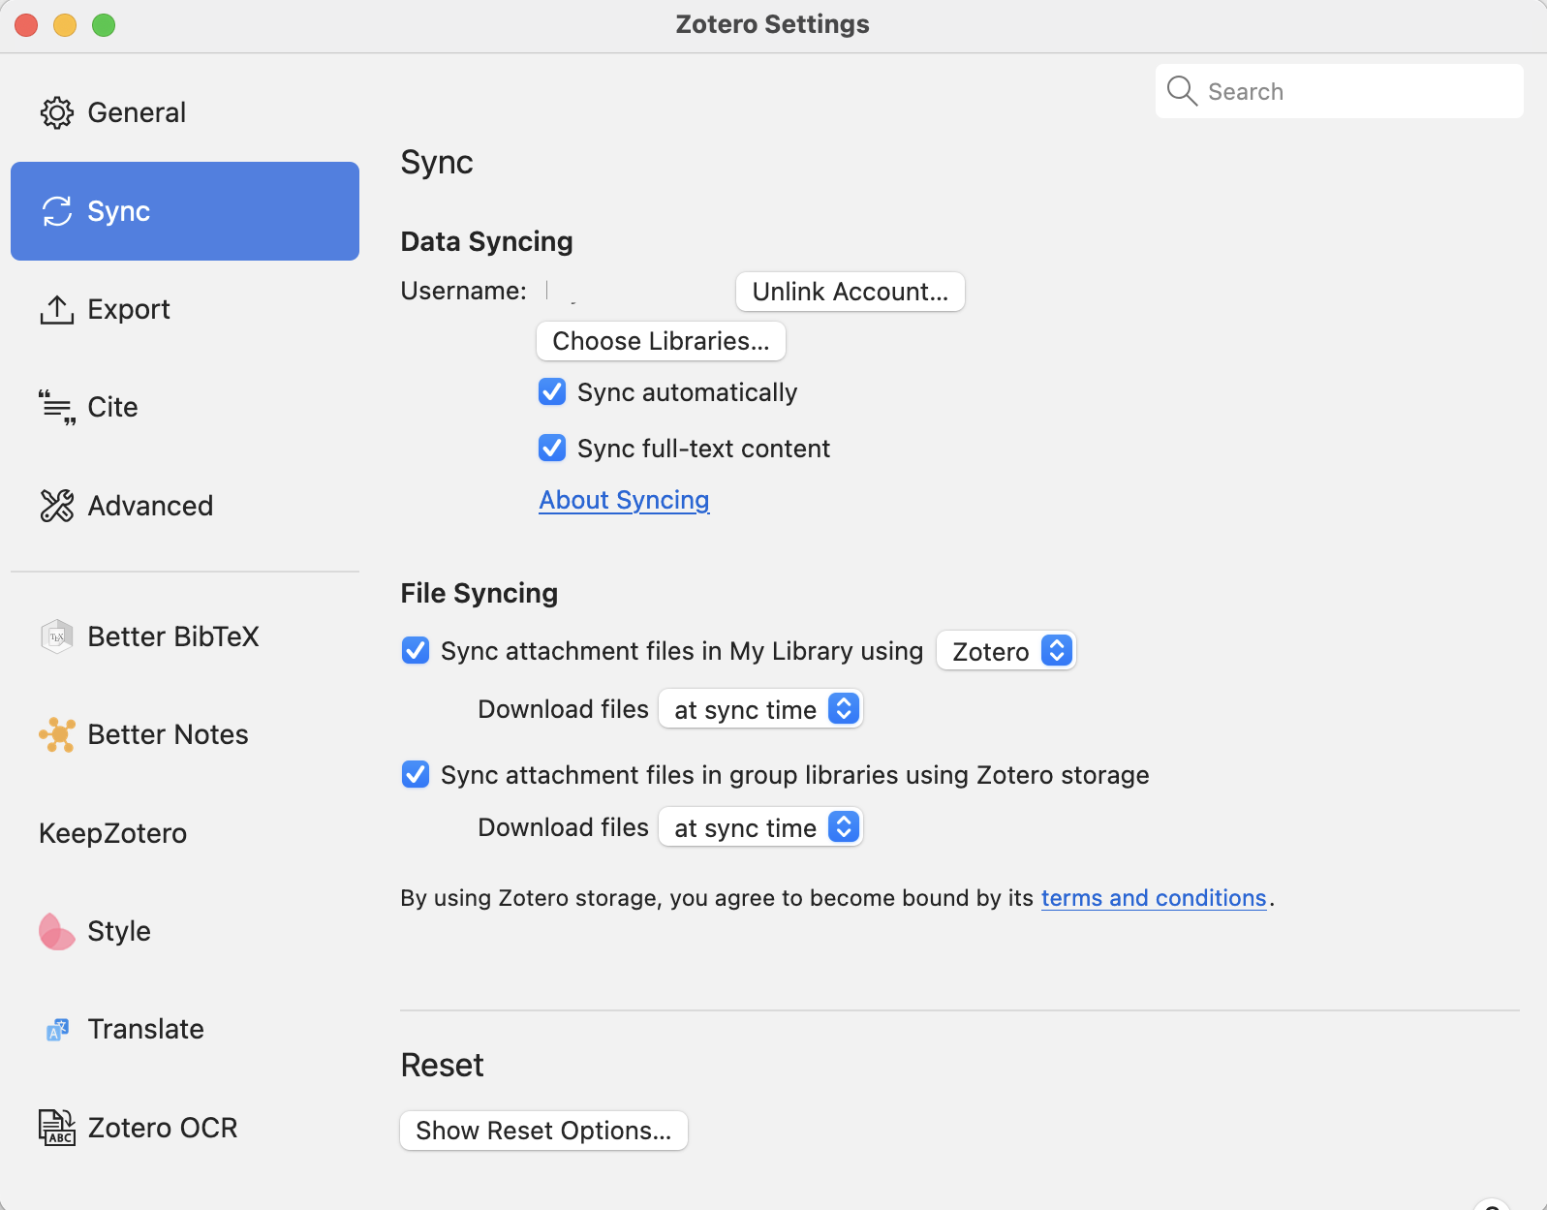Open the terms and conditions link

(x=1154, y=898)
